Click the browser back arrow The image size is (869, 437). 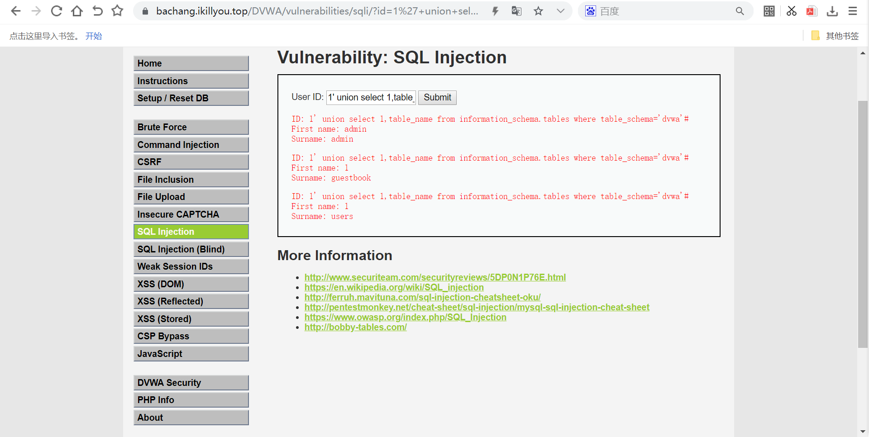[x=16, y=11]
